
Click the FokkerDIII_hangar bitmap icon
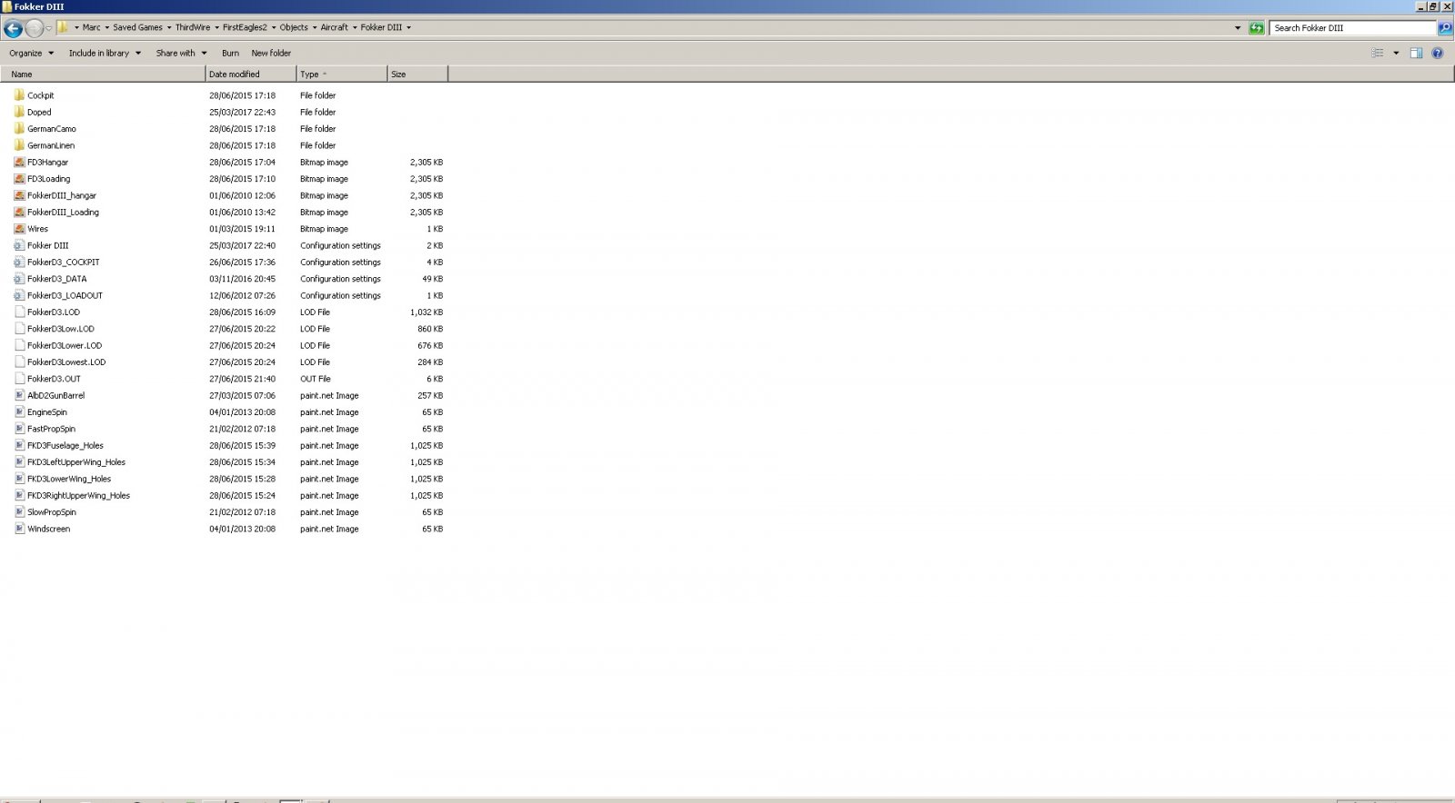19,195
